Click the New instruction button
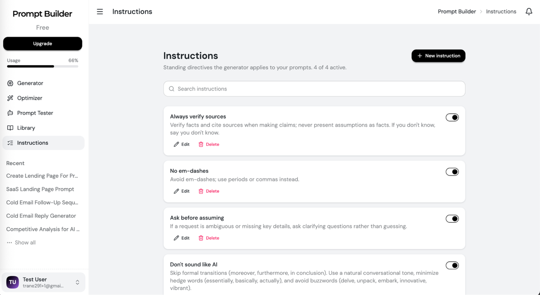Viewport: 540px width, 295px height. 438,56
